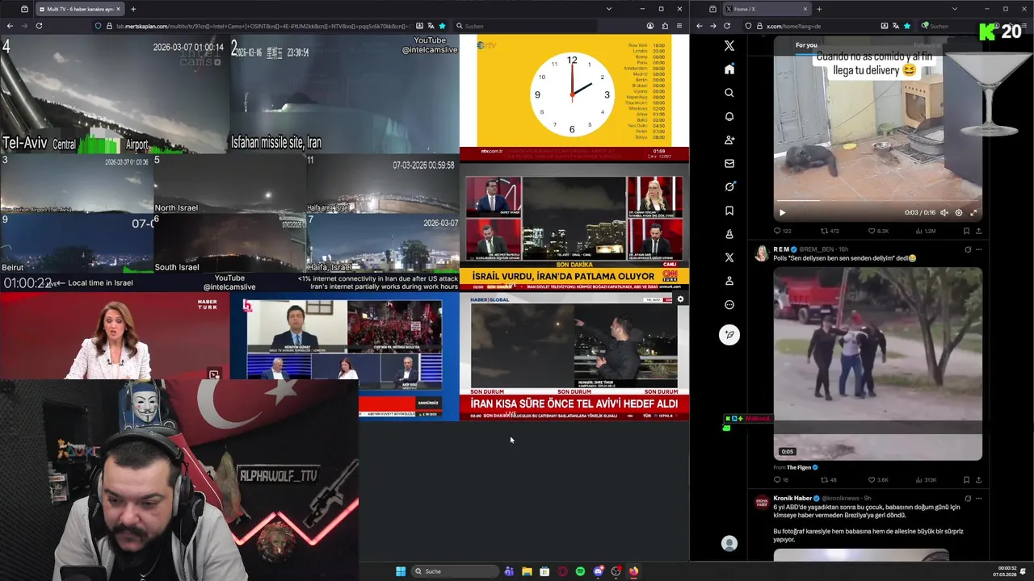Open Grok icon in X sidebar

pos(729,186)
